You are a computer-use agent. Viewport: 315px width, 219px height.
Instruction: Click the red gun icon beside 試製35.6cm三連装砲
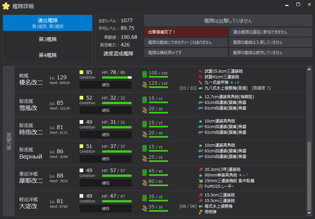[x=200, y=71]
